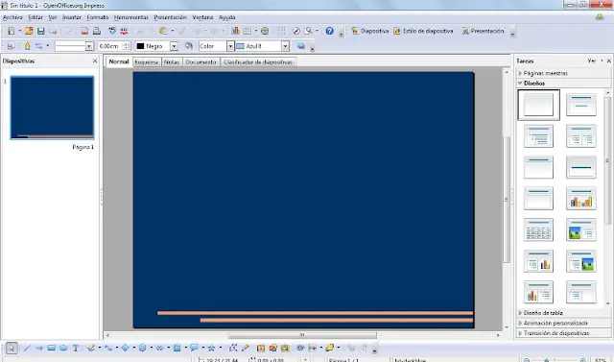Image resolution: width=614 pixels, height=362 pixels.
Task: Click the Paste clipboard icon
Action: click(x=163, y=31)
